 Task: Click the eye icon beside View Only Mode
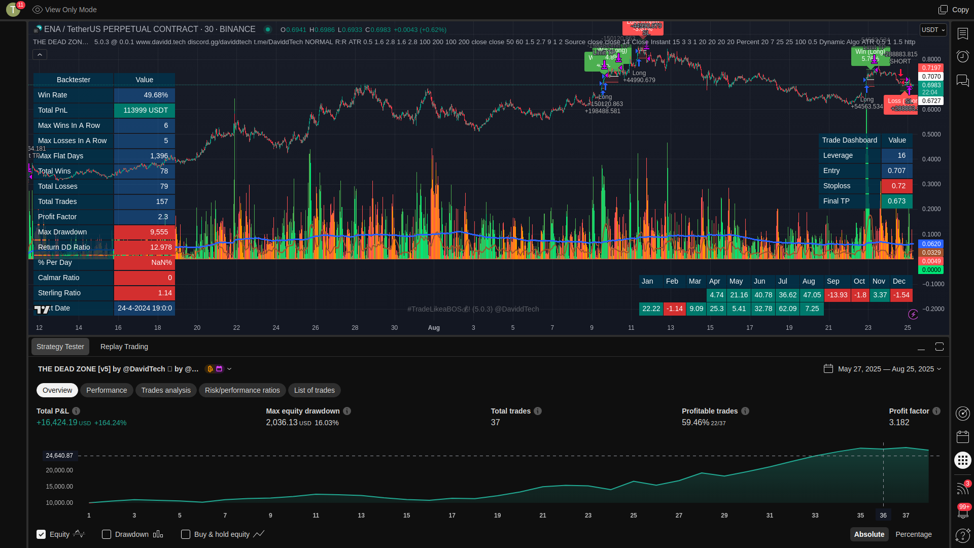click(38, 10)
